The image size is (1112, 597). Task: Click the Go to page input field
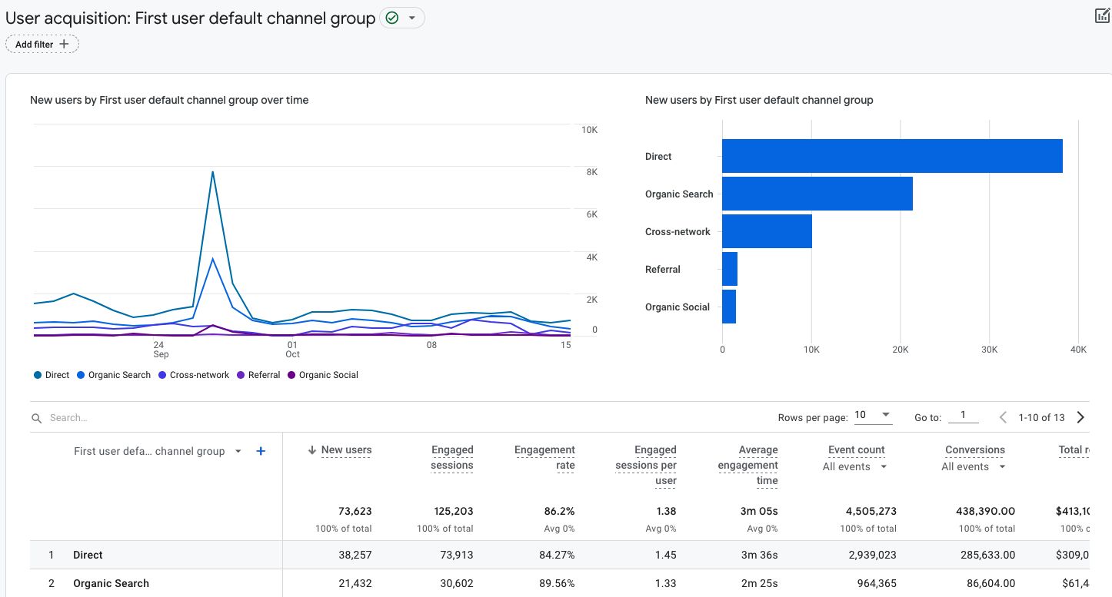tap(964, 417)
